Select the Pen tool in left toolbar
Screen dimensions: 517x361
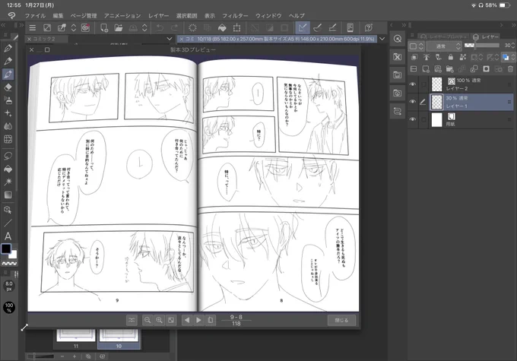(x=8, y=48)
